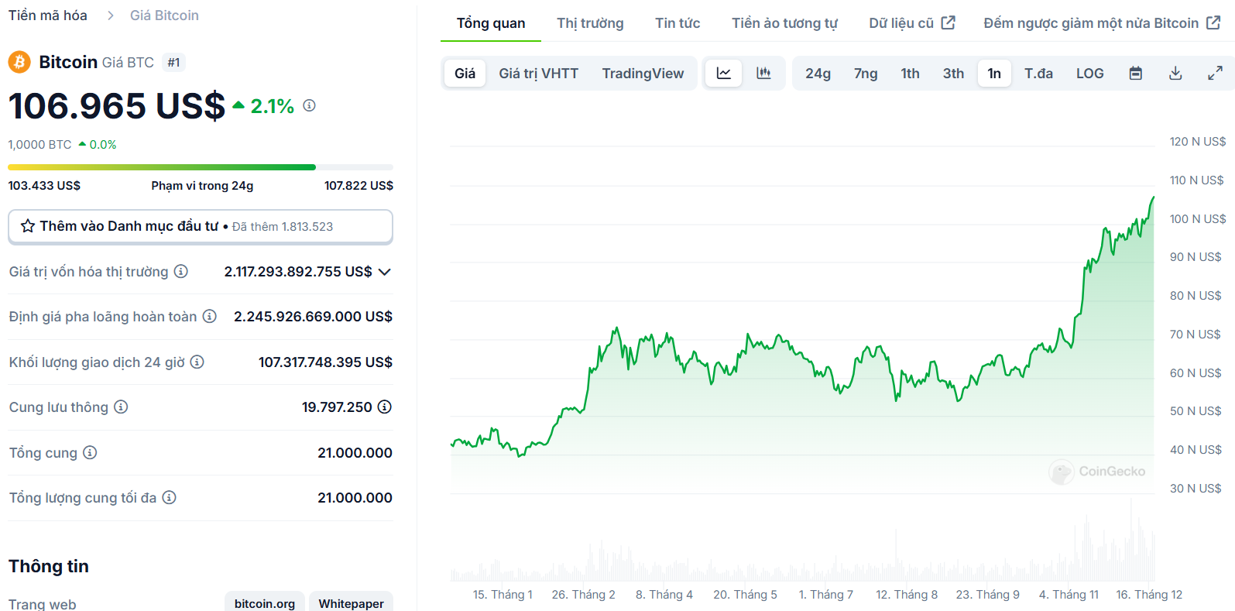Select TradingView chart mode
Viewport: 1235px width, 611px height.
click(x=643, y=74)
